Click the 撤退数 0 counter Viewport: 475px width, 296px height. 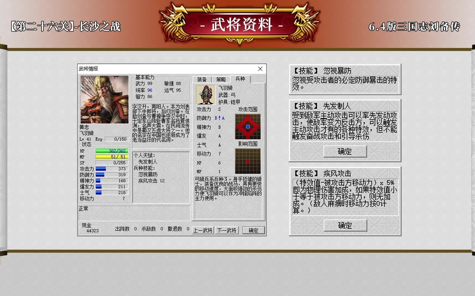coord(179,229)
